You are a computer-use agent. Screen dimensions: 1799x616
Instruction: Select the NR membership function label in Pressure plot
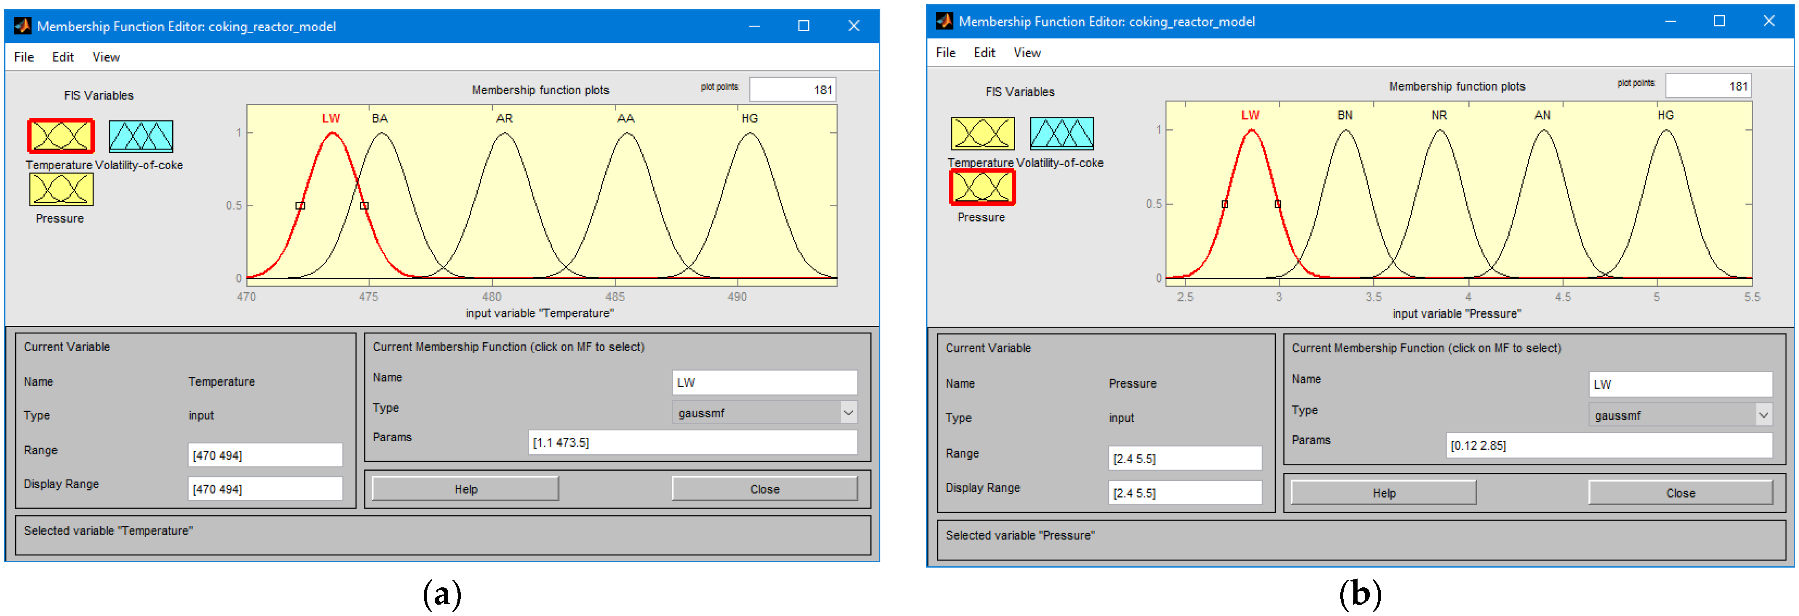coord(1438,115)
